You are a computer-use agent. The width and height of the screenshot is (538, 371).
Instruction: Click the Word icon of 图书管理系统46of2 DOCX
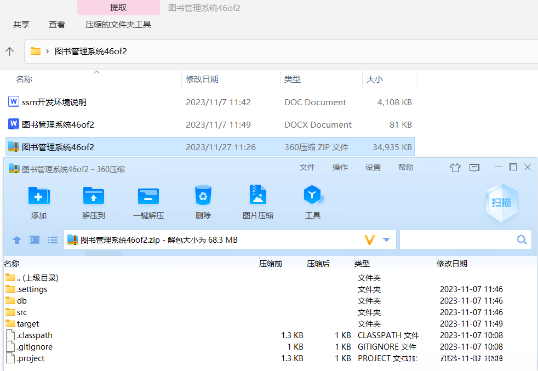coord(13,124)
